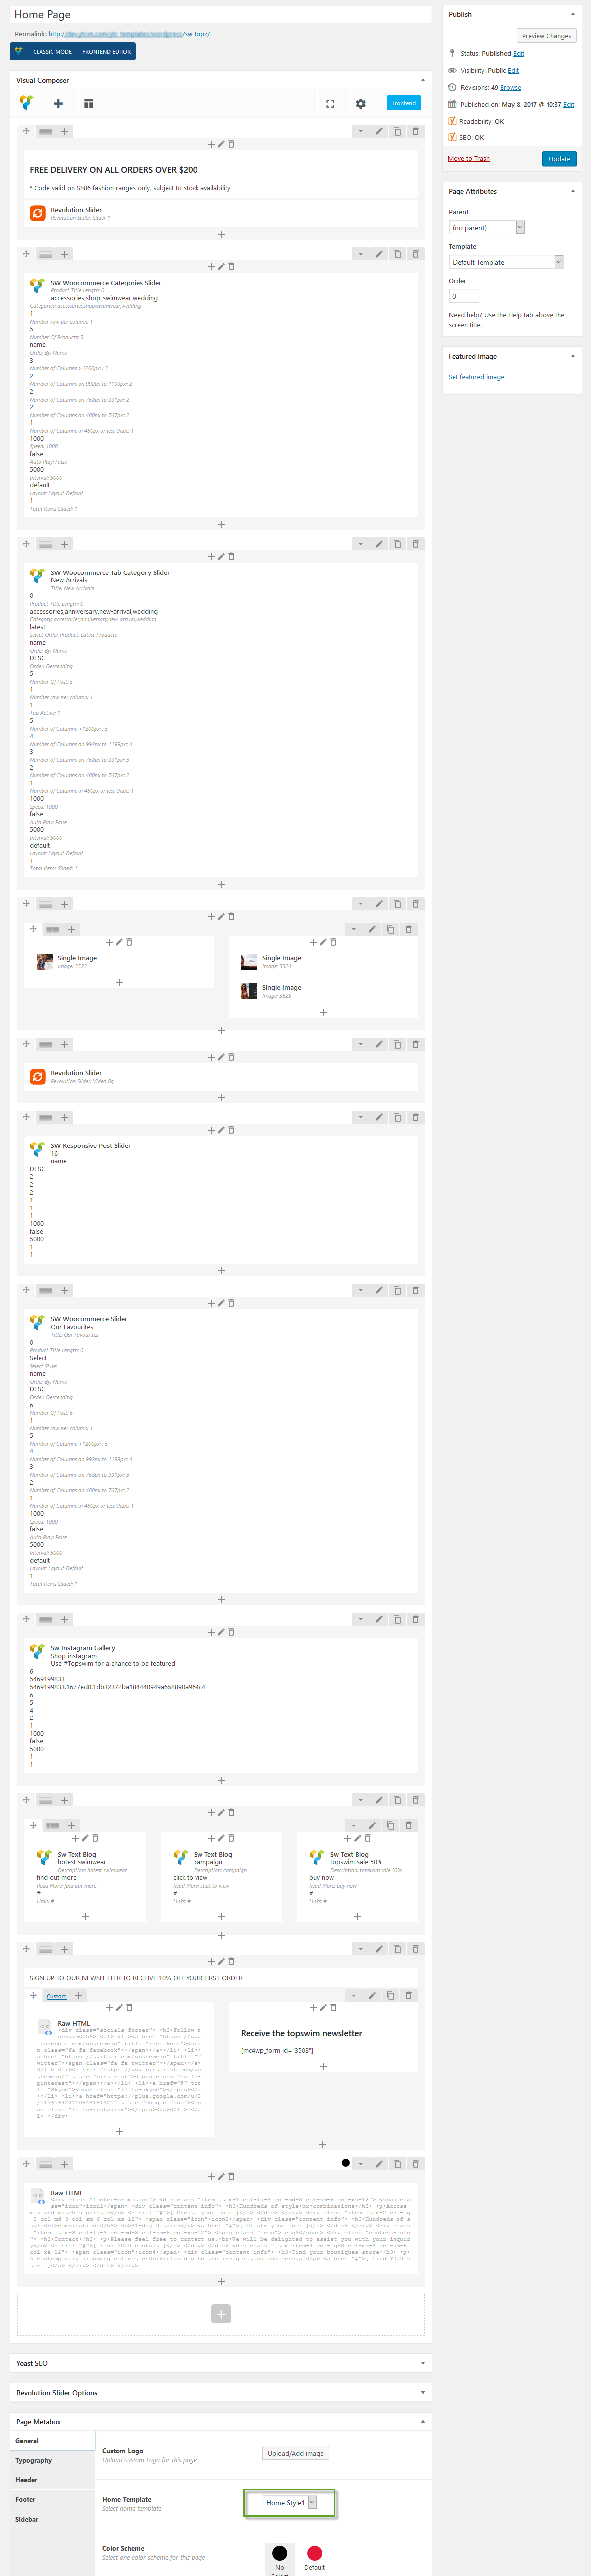This screenshot has height=2576, width=591.
Task: Select the black No Select color scheme
Action: (x=279, y=2553)
